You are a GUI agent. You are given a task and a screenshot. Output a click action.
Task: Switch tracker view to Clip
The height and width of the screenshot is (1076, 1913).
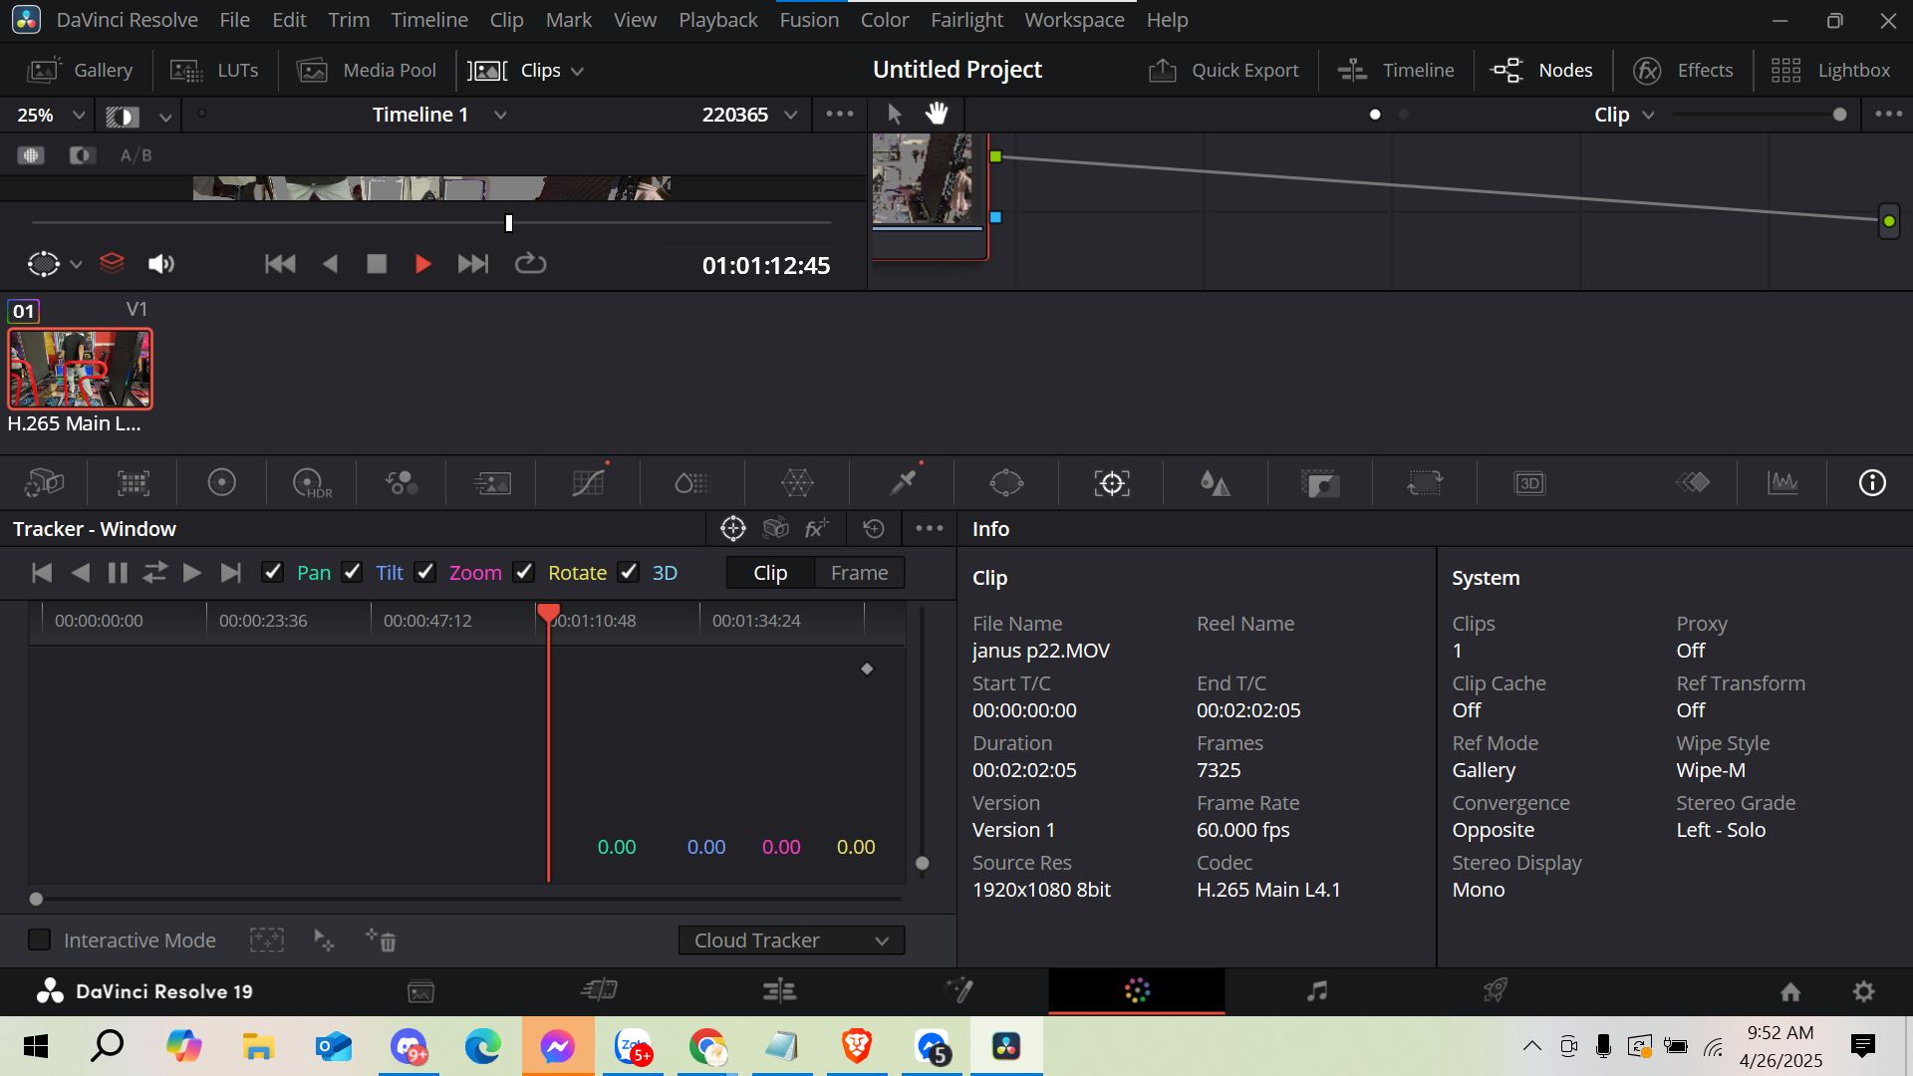click(x=770, y=573)
